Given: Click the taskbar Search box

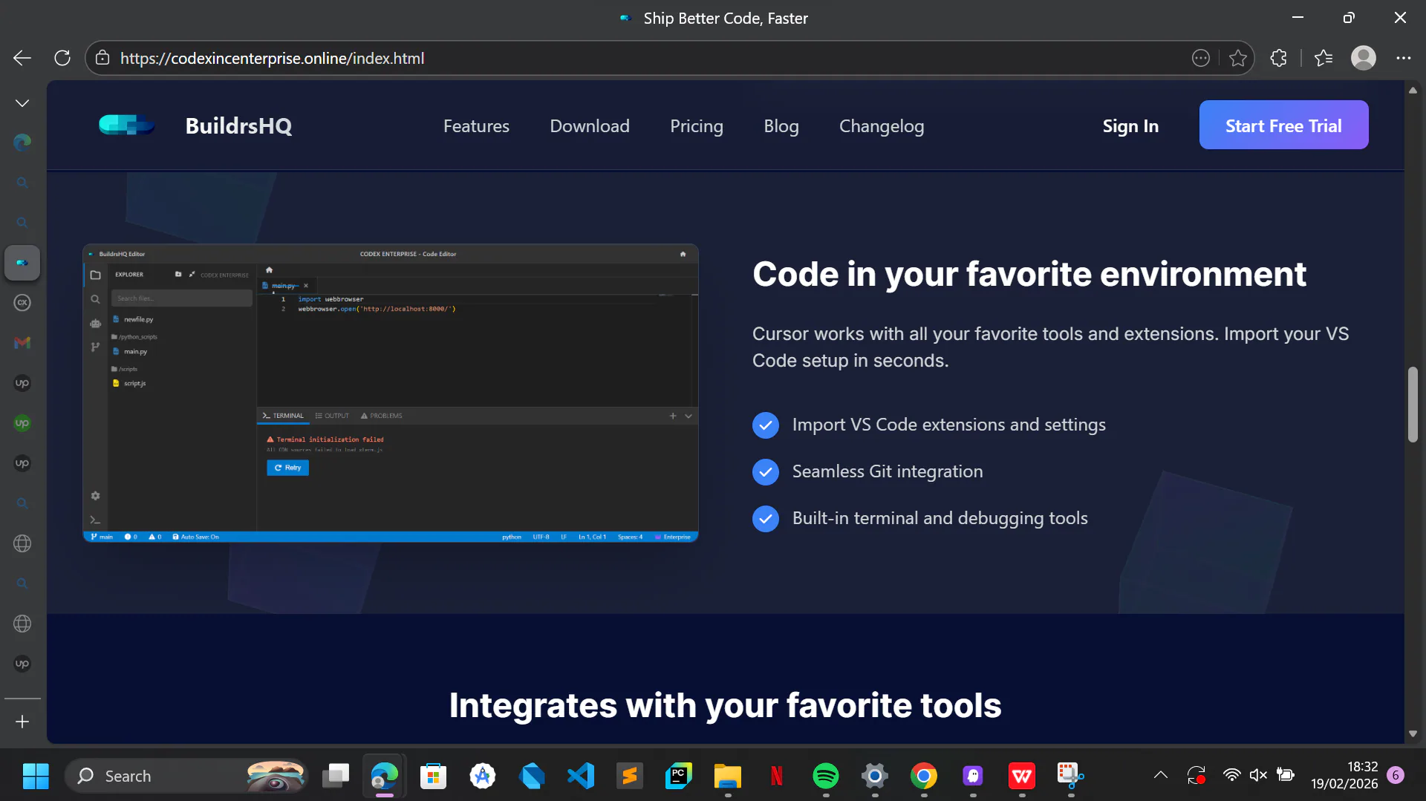Looking at the screenshot, I should pyautogui.click(x=186, y=776).
